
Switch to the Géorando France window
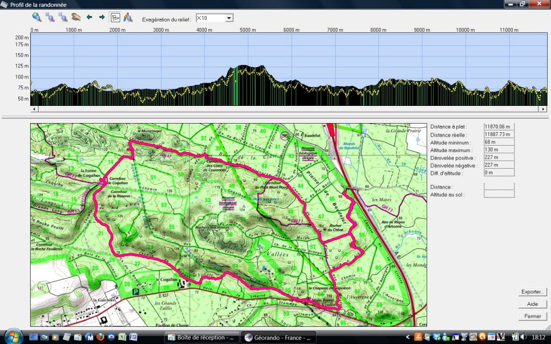pos(278,338)
